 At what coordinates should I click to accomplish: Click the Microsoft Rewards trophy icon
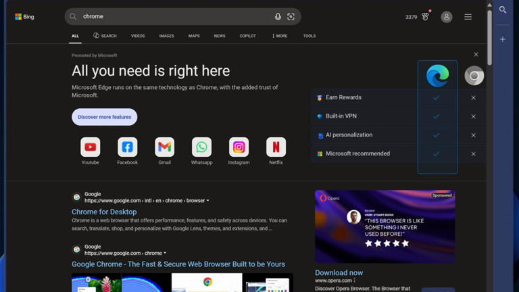[425, 16]
